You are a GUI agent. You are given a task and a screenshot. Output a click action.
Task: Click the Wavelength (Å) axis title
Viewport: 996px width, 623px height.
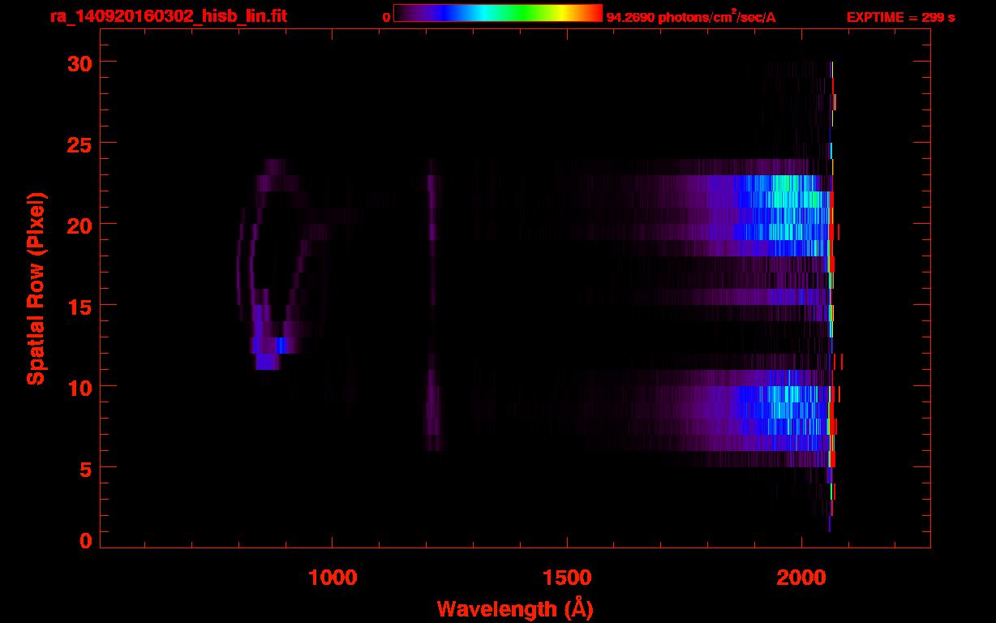(x=515, y=608)
